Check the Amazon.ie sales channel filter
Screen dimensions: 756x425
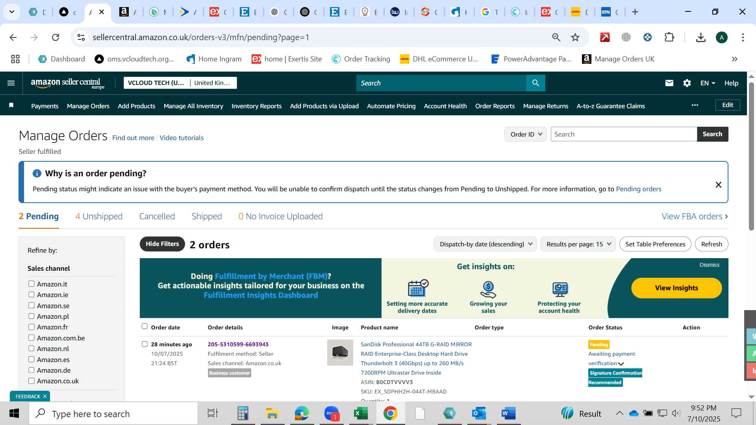pos(31,294)
